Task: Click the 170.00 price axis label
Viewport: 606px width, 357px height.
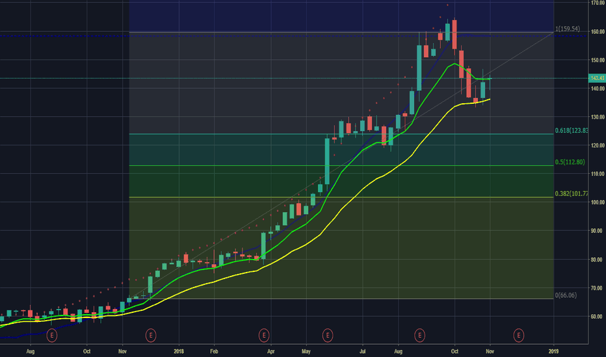Action: point(598,3)
